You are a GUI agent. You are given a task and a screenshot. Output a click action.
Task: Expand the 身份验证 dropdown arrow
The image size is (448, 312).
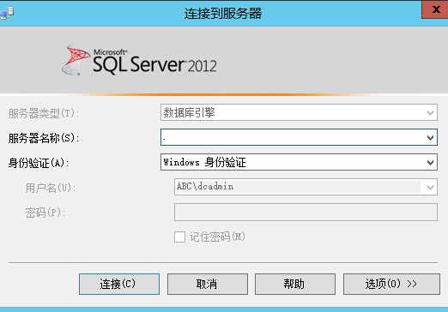pyautogui.click(x=430, y=163)
